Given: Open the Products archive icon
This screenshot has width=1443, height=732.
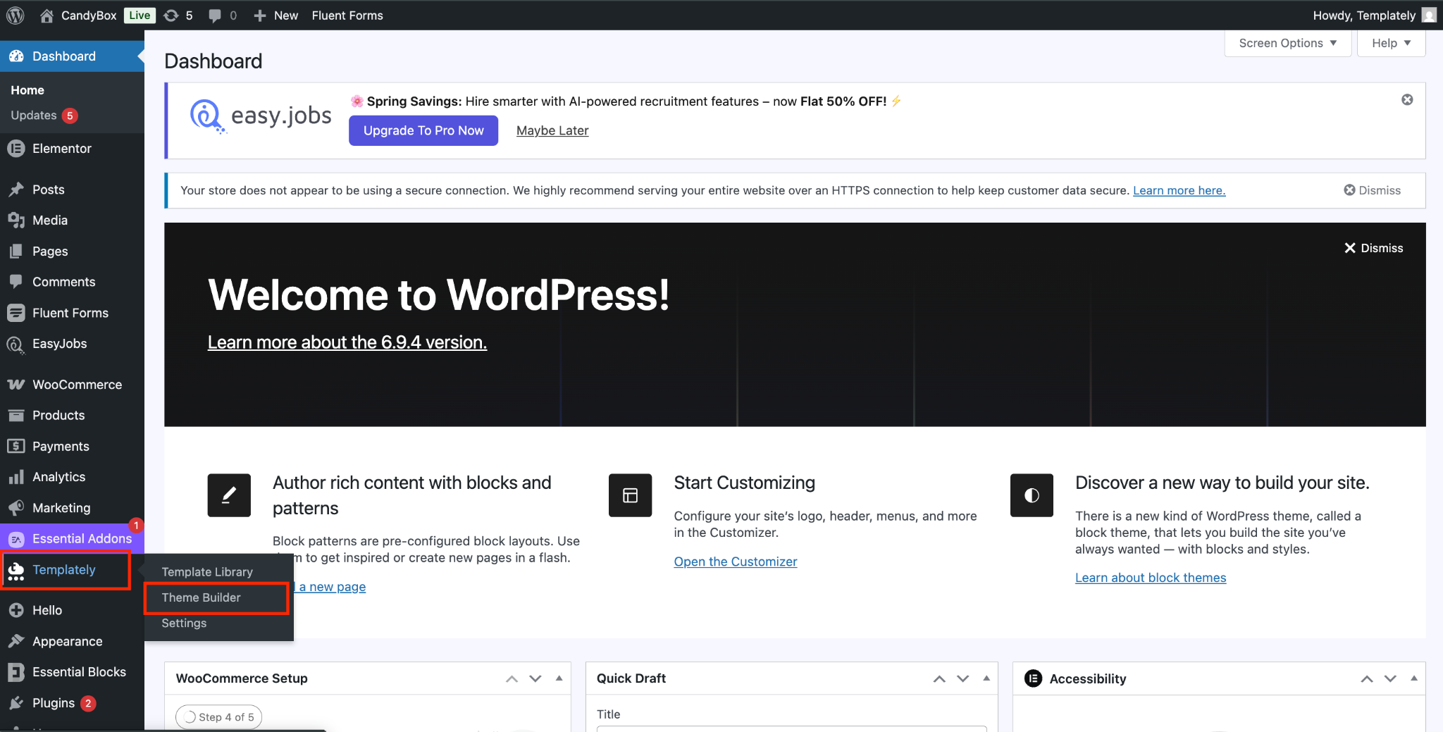Looking at the screenshot, I should [x=16, y=416].
